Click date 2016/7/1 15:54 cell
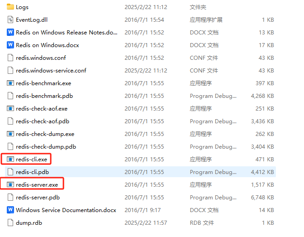 [x=144, y=20]
